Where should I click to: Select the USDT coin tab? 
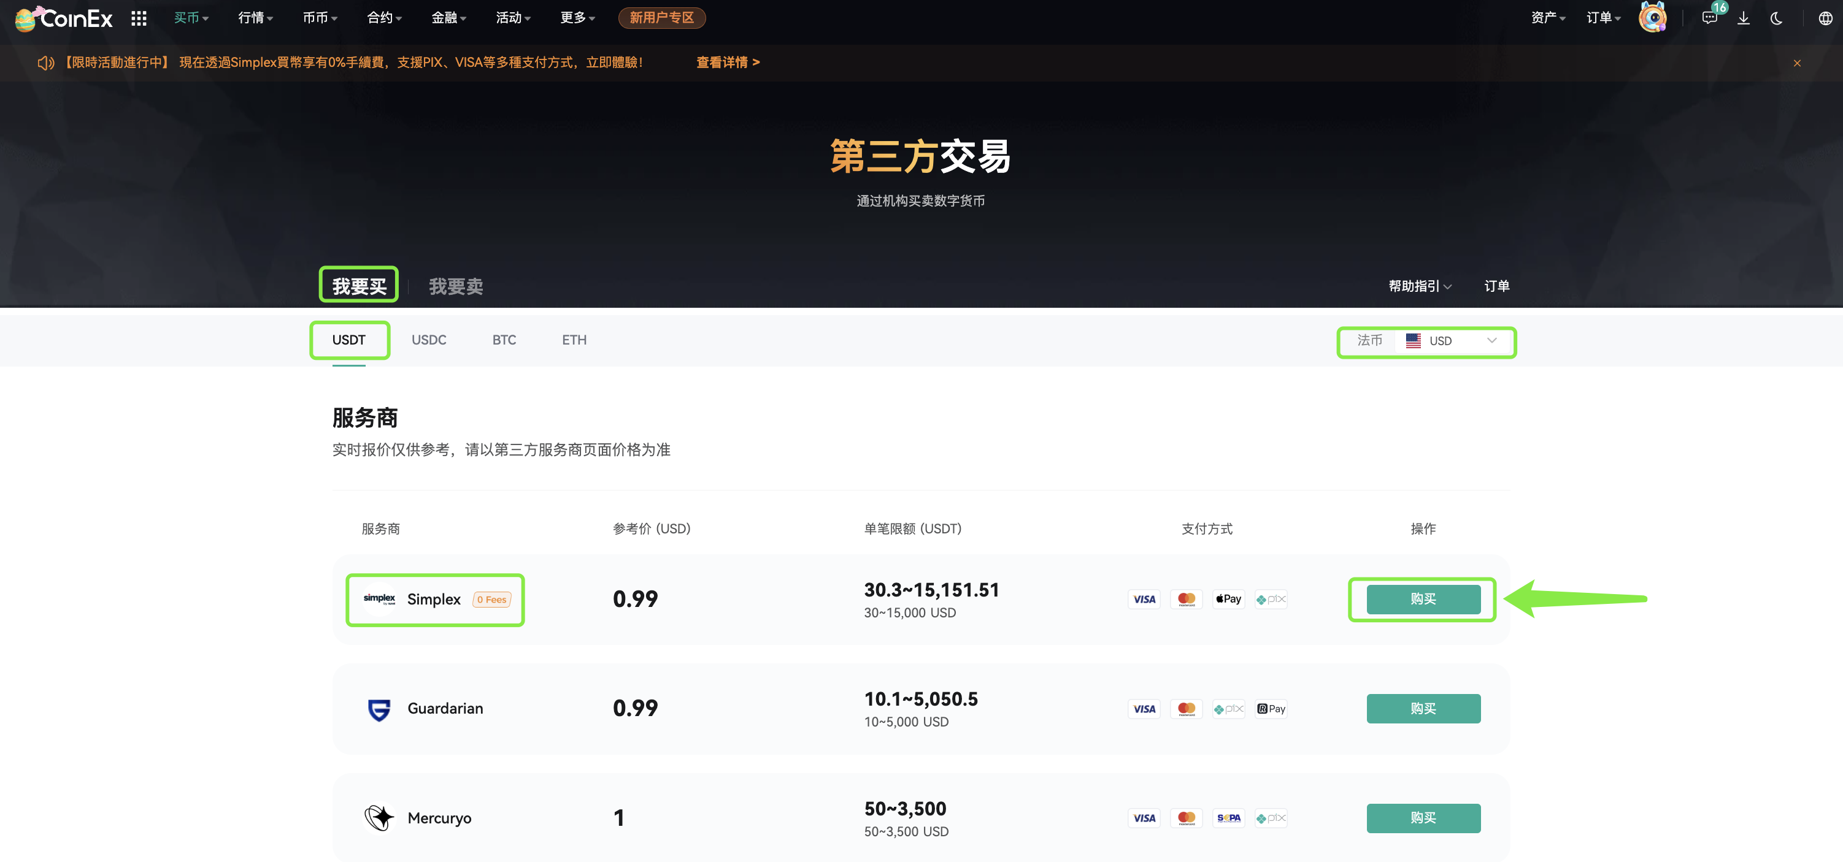coord(348,340)
